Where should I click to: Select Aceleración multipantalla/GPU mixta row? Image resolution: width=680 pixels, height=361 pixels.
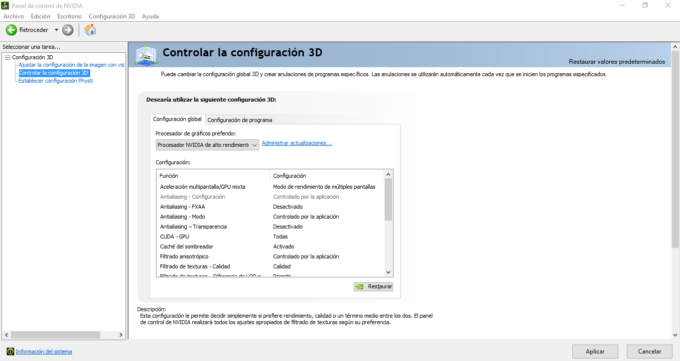tap(271, 187)
